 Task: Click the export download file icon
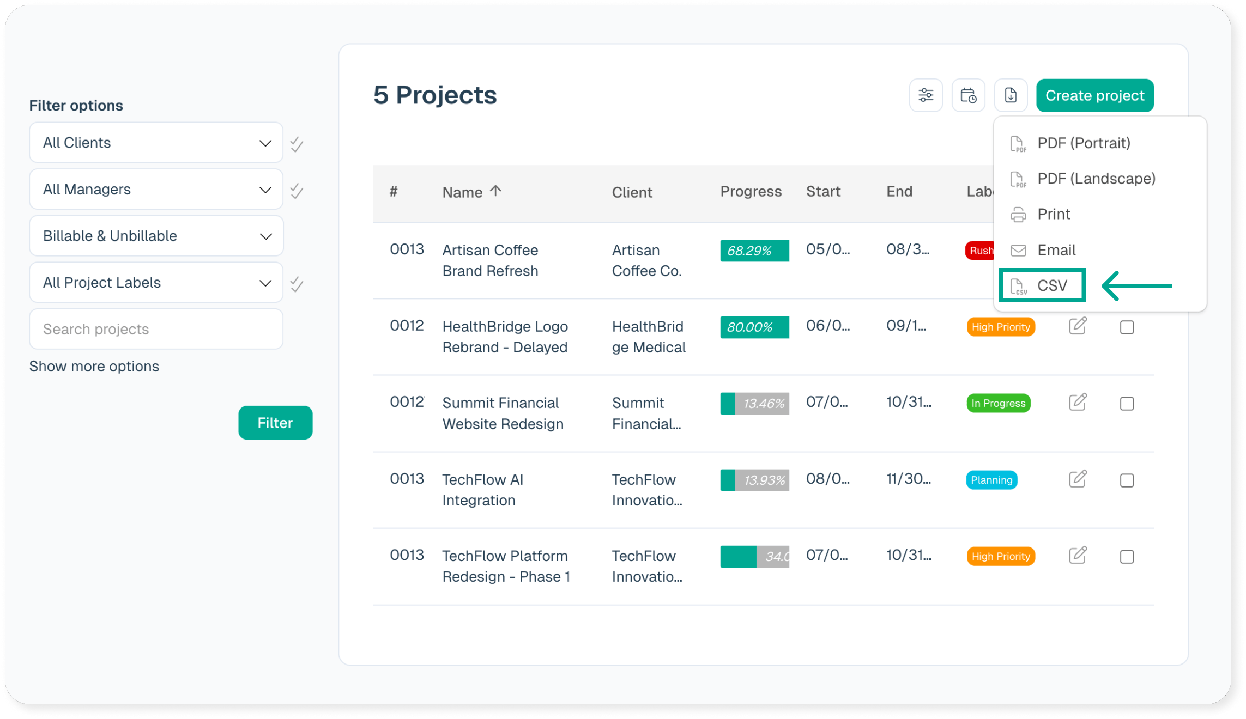1011,95
